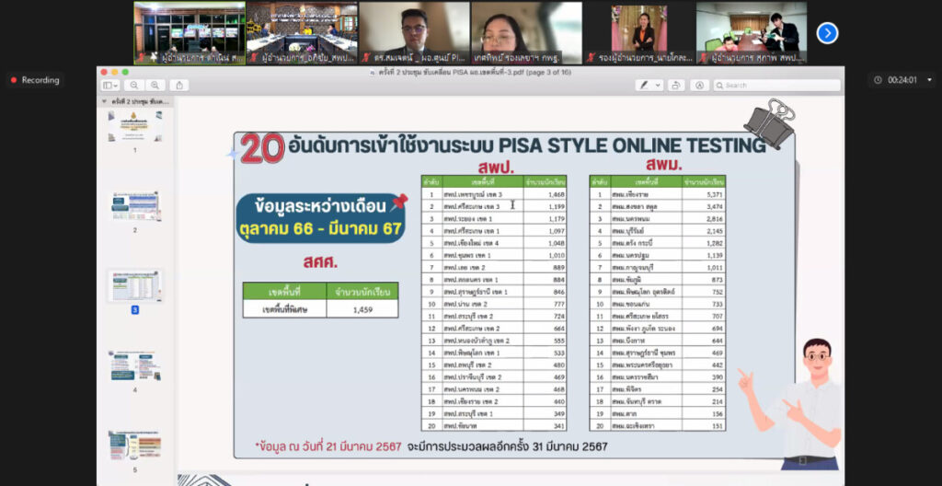Zoom out in the Preview toolbar
The height and width of the screenshot is (486, 942).
coord(133,86)
